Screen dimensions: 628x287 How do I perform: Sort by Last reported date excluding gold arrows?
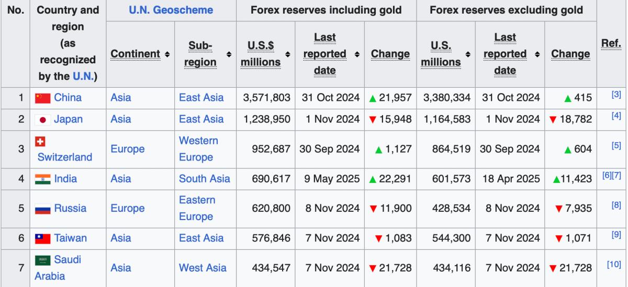pyautogui.click(x=537, y=54)
